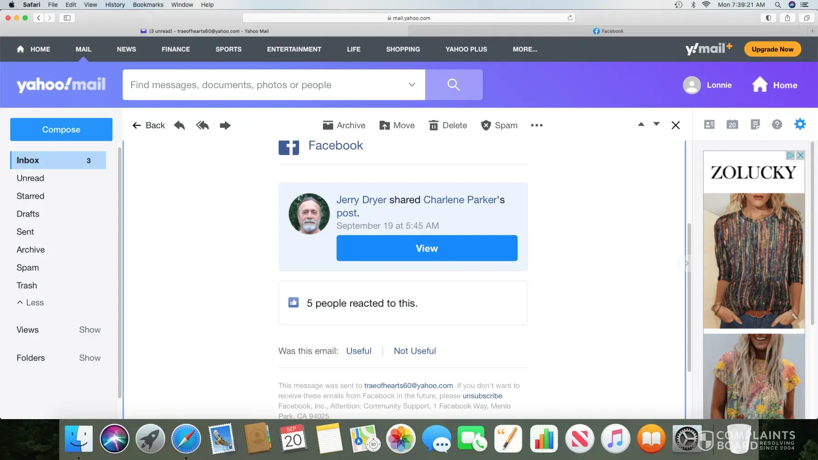
Task: Open the More actions ellipsis menu
Action: click(536, 125)
